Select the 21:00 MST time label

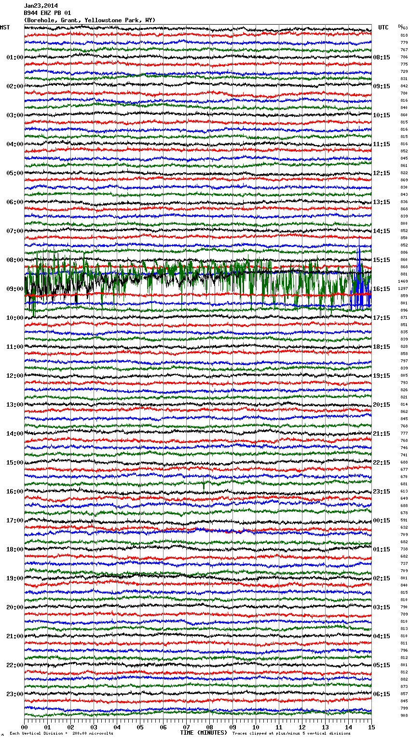[15, 636]
